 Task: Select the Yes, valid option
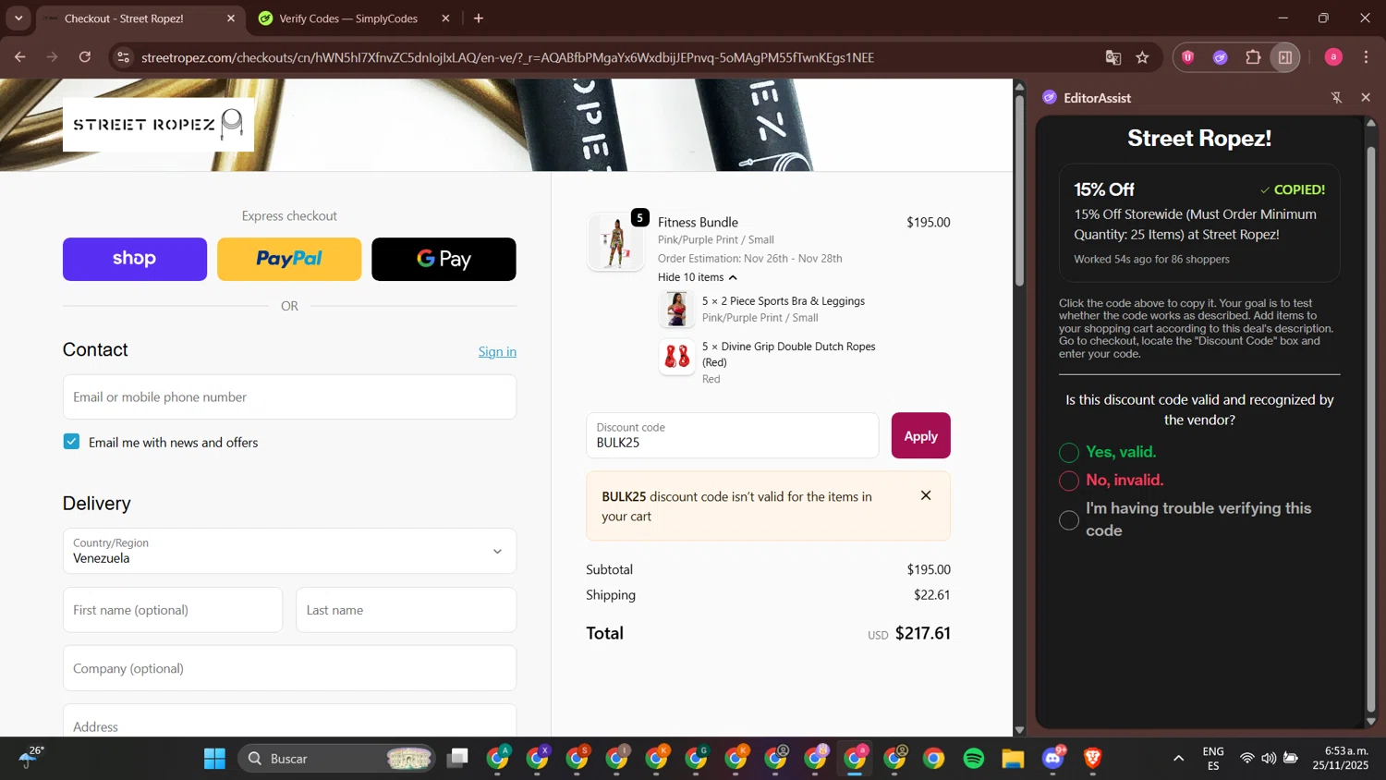1069,452
